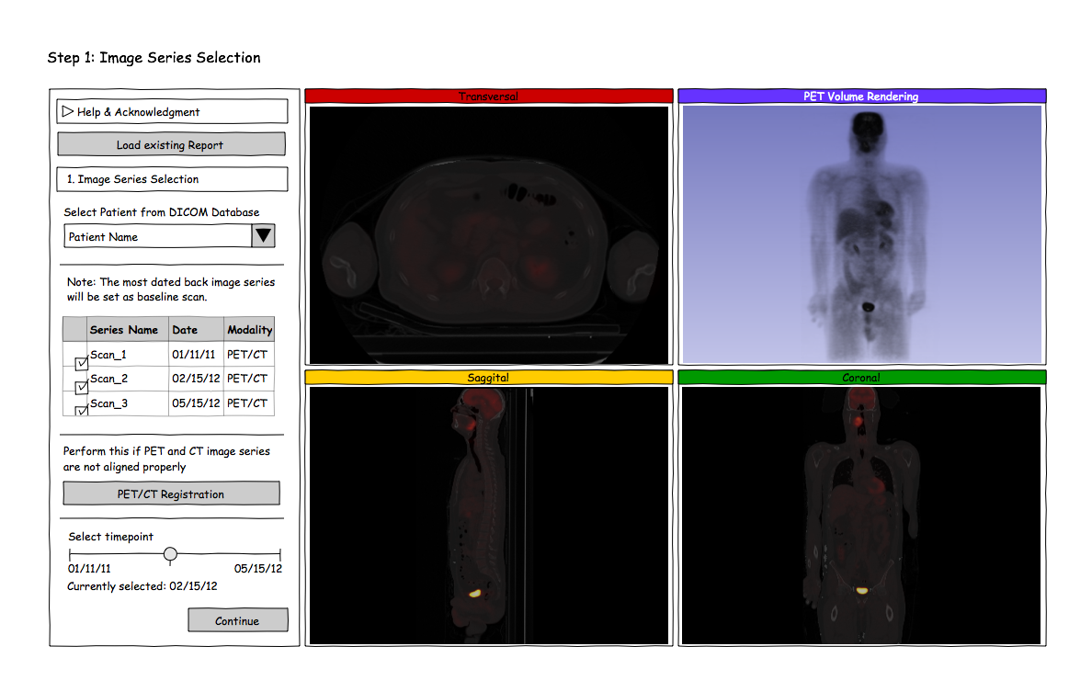Screen dimensions: 1092x692
Task: Click the Patient Name combo box field
Action: 157,236
